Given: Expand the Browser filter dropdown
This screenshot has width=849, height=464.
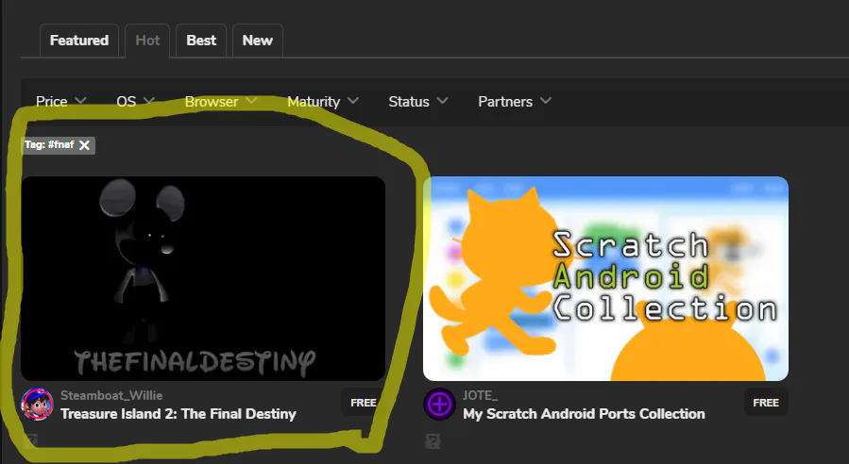Looking at the screenshot, I should [x=220, y=102].
